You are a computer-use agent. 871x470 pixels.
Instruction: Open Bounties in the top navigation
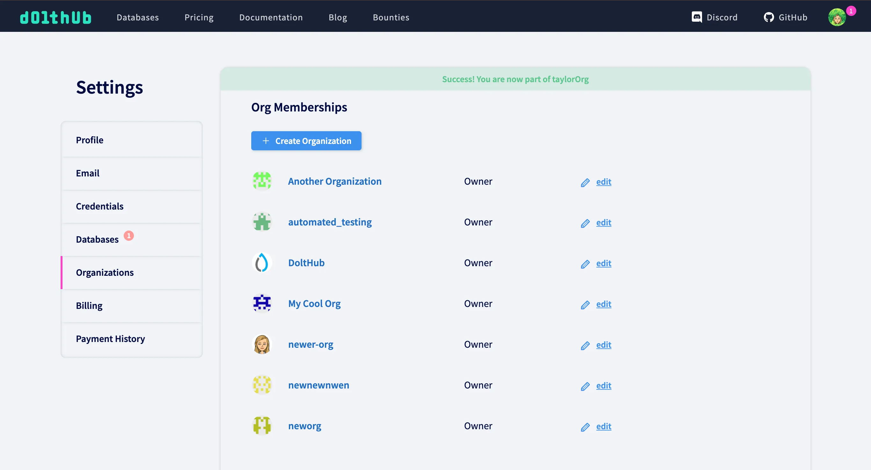pyautogui.click(x=391, y=18)
